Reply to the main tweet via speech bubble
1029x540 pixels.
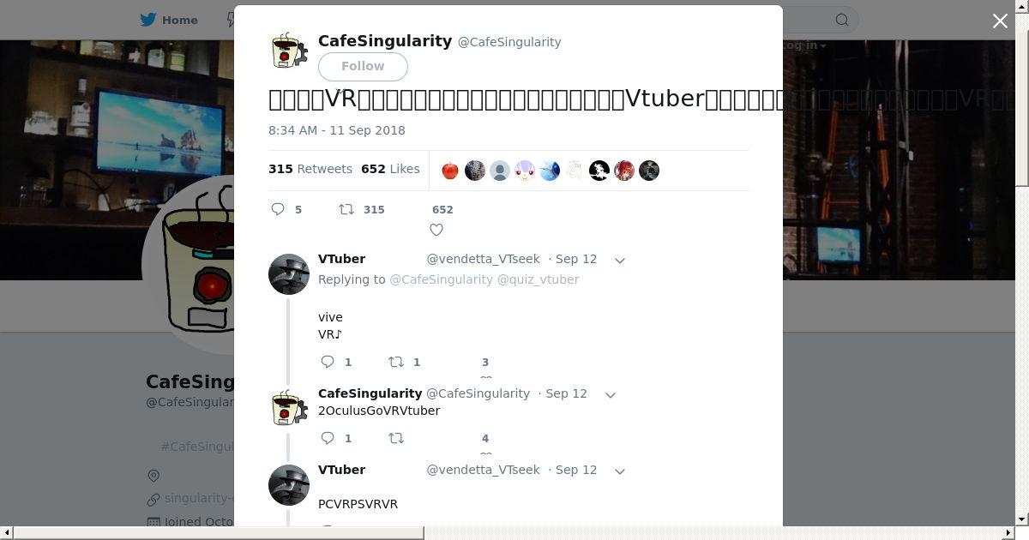[278, 209]
